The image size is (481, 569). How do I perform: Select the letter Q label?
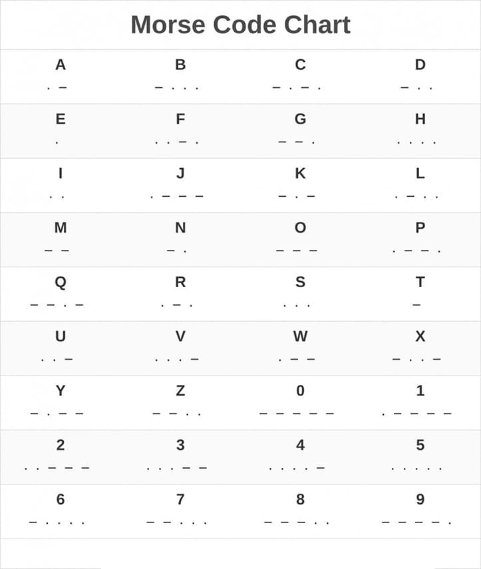point(60,283)
